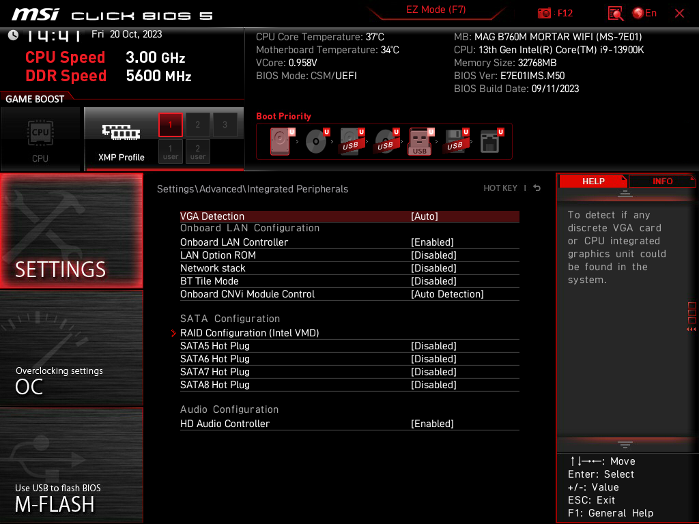
Task: Select XMP profile 3
Action: [x=225, y=125]
